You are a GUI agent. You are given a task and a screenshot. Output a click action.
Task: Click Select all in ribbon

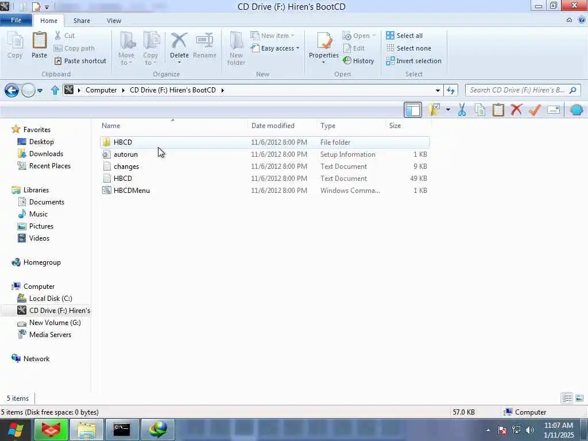[404, 36]
